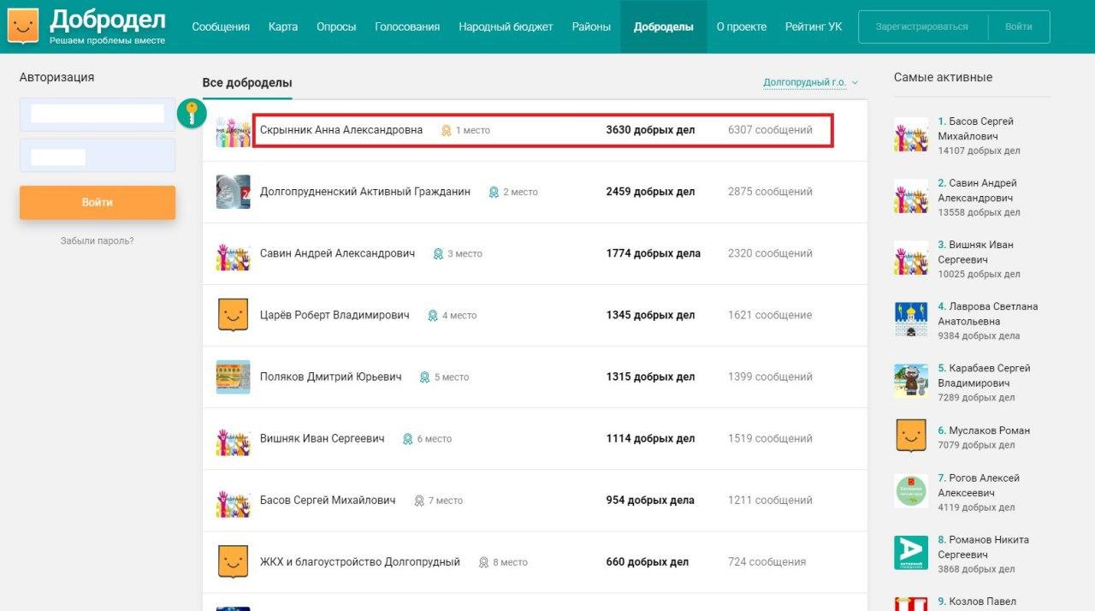Image resolution: width=1095 pixels, height=611 pixels.
Task: Click the 1621 сообщение text
Action: [770, 315]
